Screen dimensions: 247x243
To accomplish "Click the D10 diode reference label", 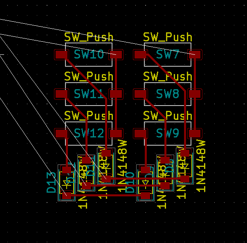I will coord(130,182).
